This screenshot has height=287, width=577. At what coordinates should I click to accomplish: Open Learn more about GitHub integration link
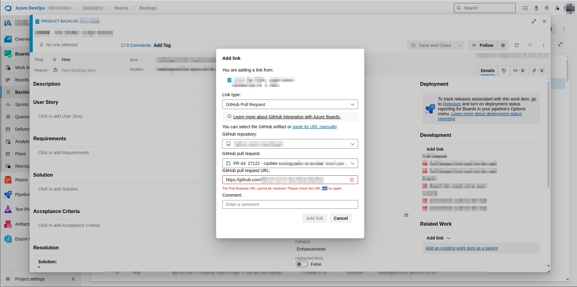pyautogui.click(x=287, y=117)
